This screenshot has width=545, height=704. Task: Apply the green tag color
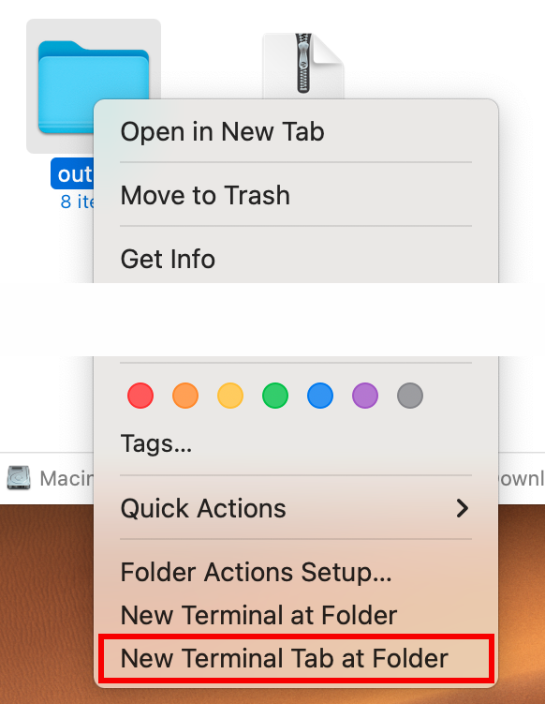275,396
